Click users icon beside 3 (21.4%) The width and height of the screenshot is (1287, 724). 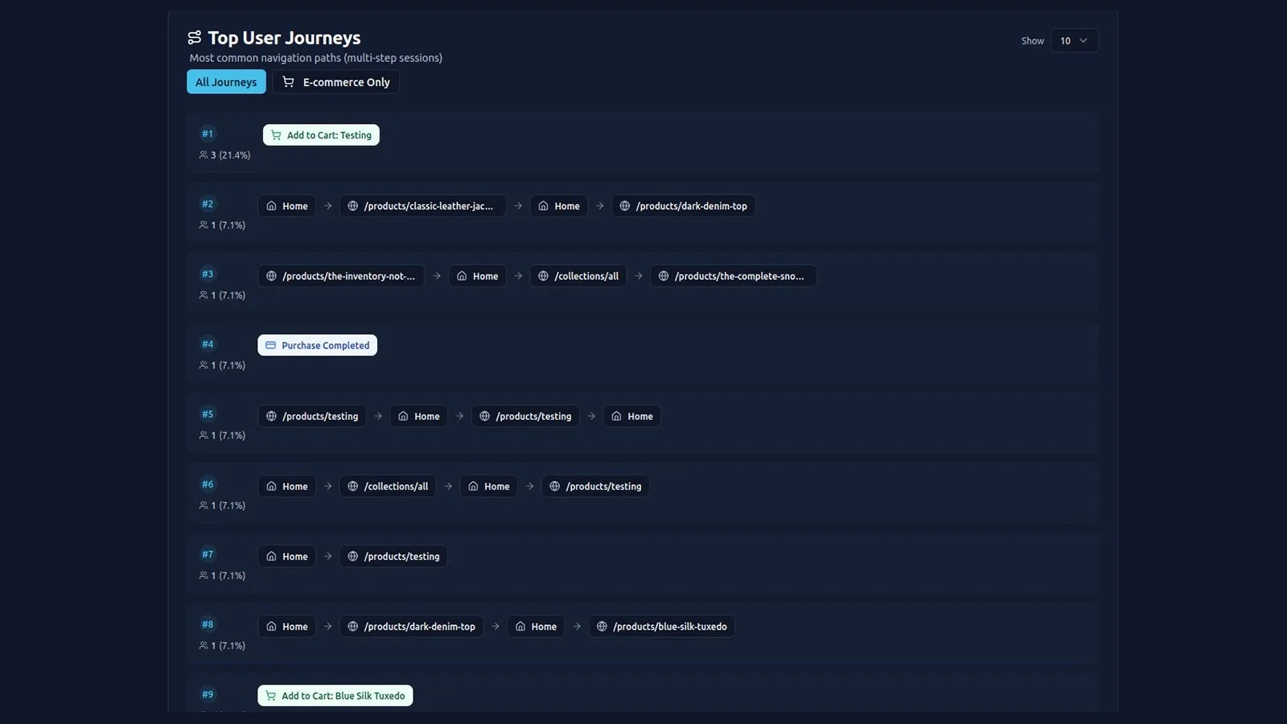204,154
